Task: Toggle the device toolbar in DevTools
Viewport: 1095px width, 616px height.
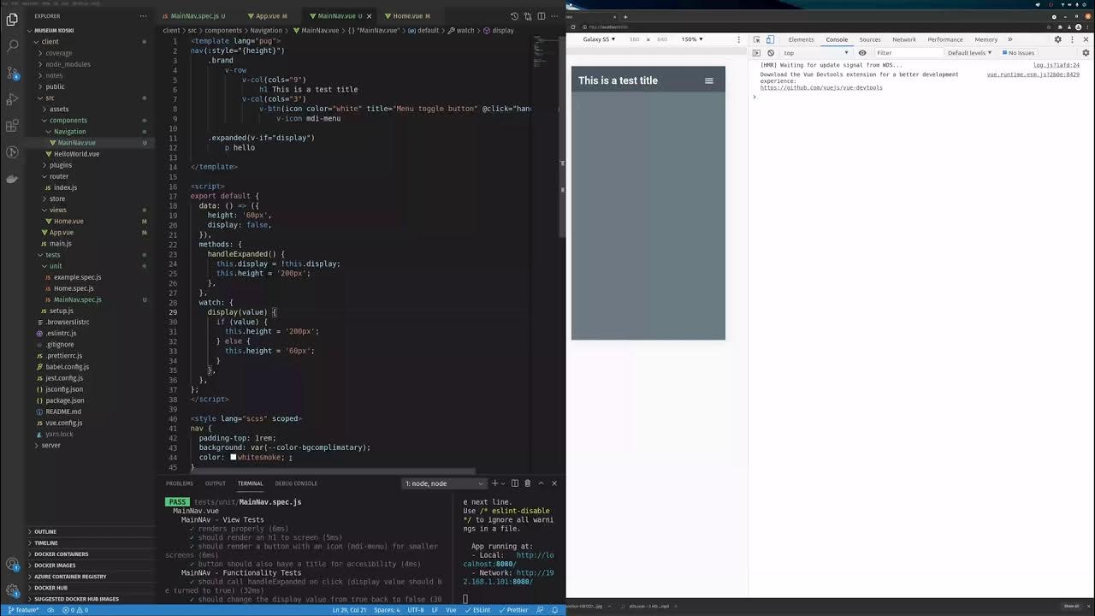Action: pos(770,39)
